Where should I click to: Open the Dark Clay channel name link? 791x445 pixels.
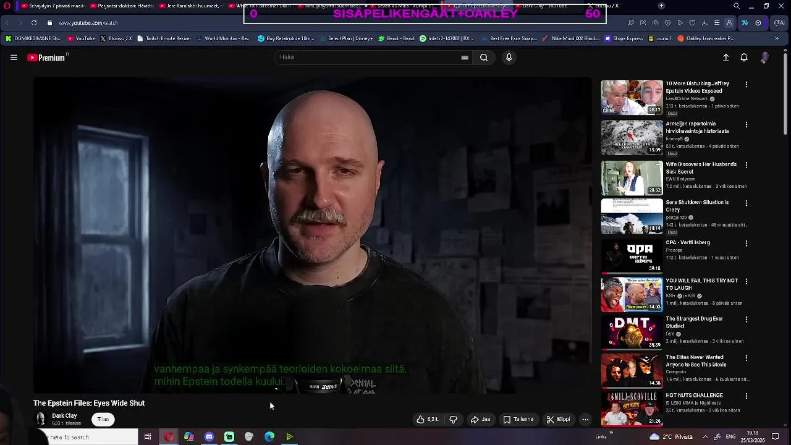(x=64, y=416)
